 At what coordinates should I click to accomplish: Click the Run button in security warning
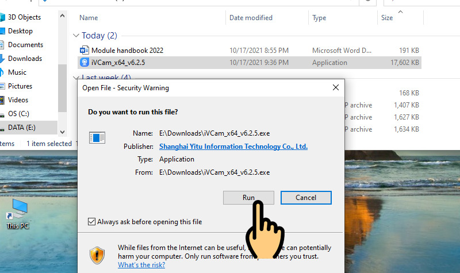(248, 197)
